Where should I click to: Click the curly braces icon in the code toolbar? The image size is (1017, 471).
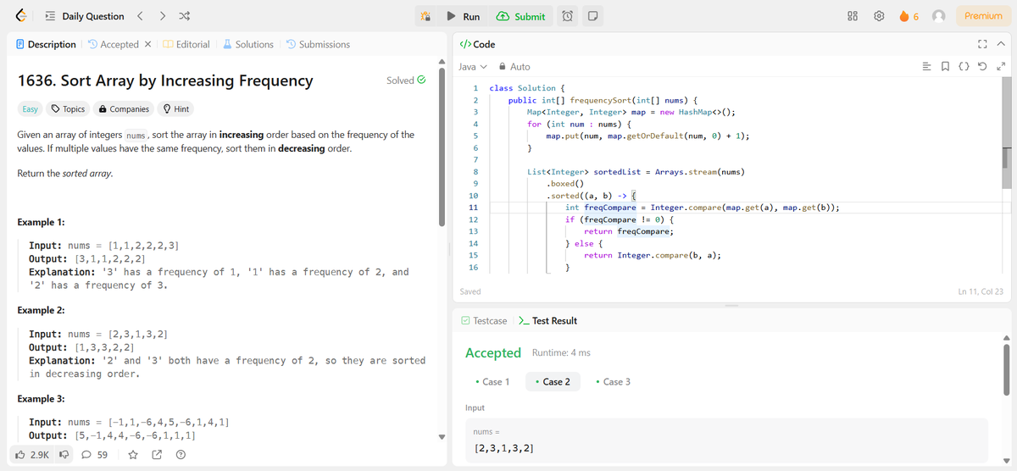[964, 66]
